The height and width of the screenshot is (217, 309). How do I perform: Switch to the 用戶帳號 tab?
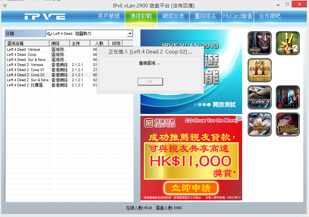(109, 16)
